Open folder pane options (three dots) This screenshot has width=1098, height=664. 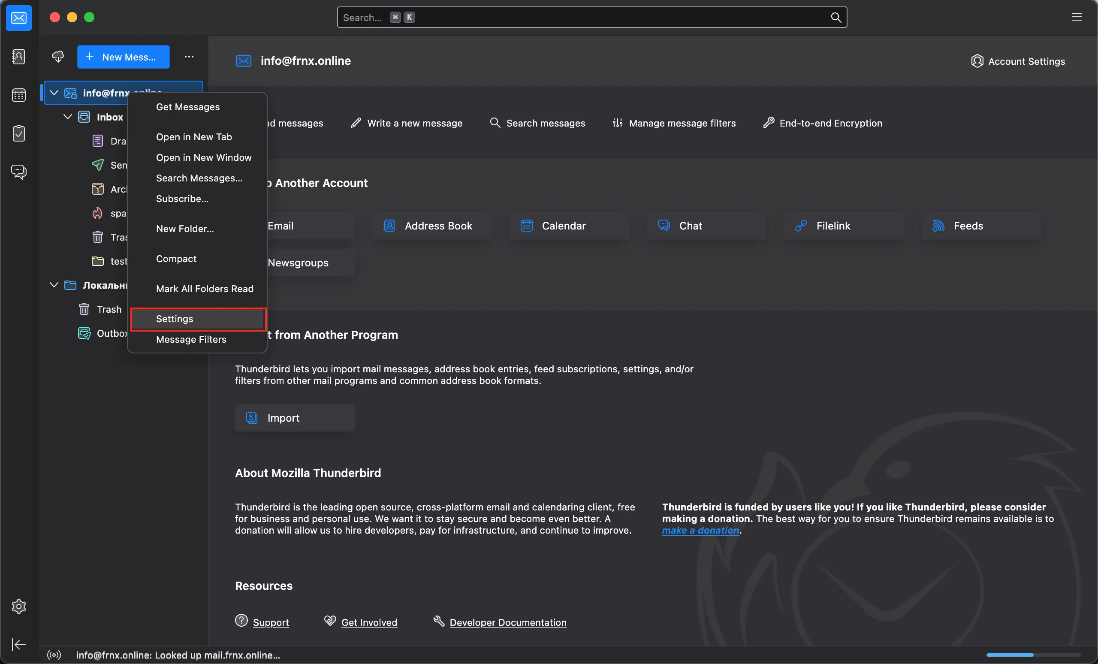click(189, 57)
